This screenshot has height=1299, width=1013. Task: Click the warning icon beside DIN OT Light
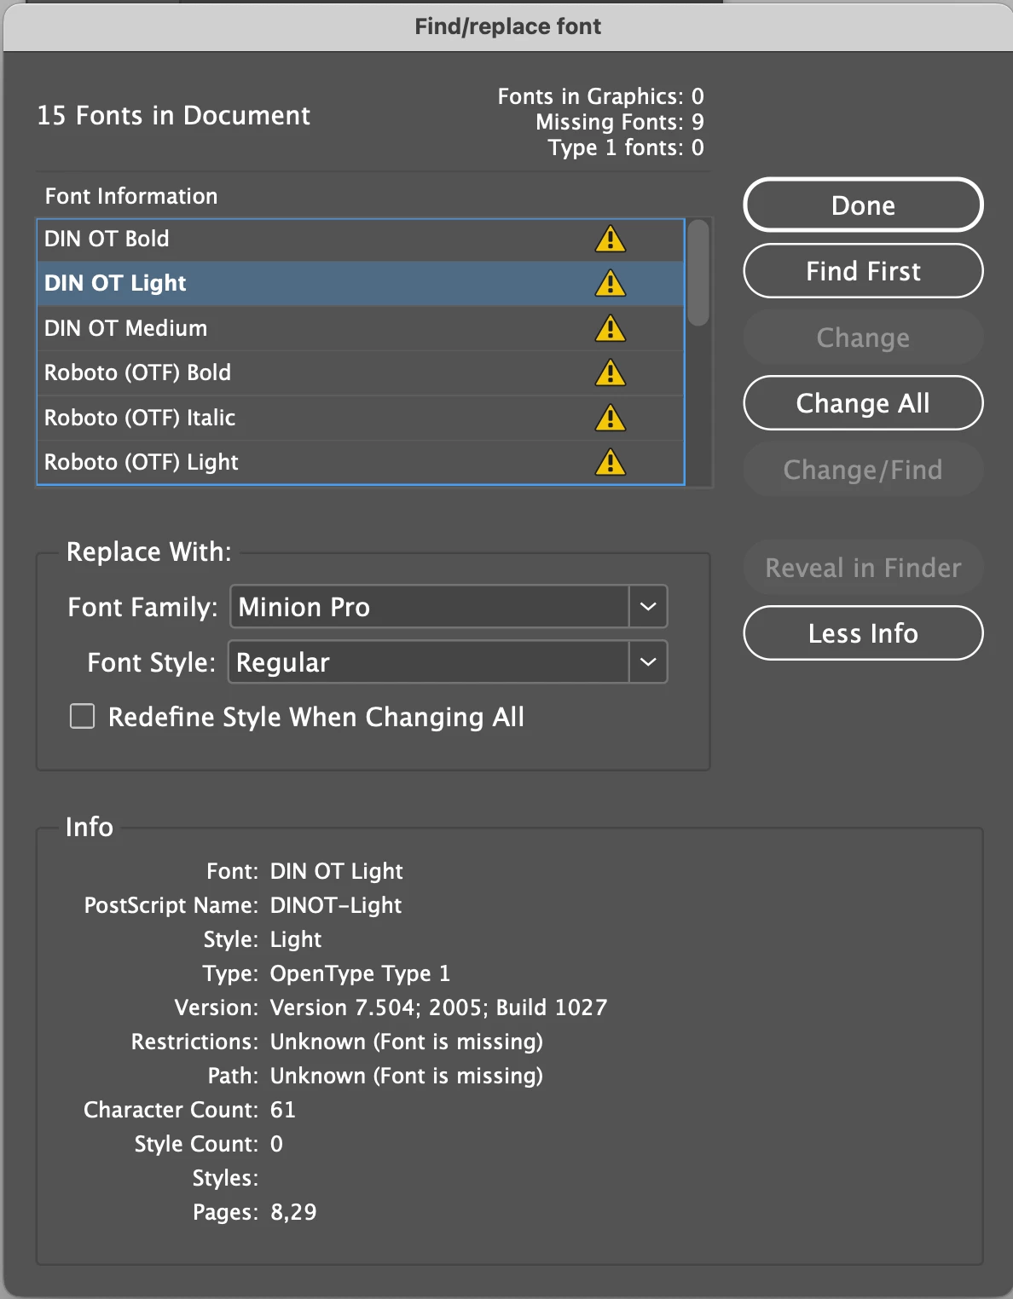[x=611, y=283]
